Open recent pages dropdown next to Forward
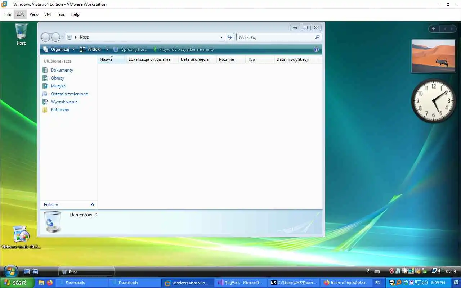 coord(63,37)
